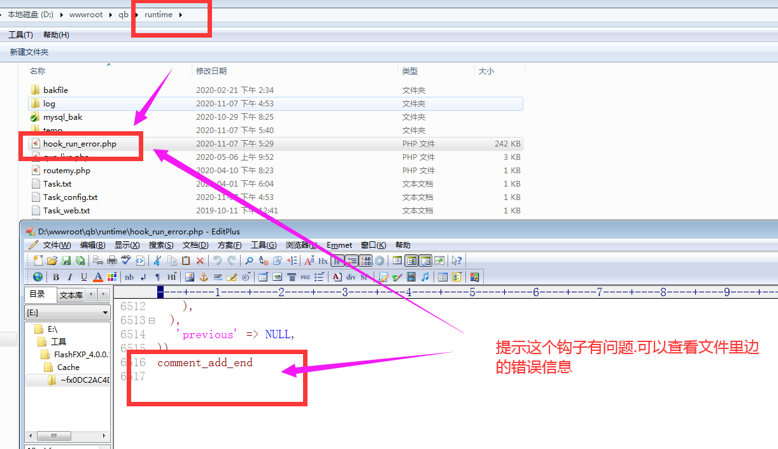
Task: Insert an anchor with the anchor icon
Action: tap(204, 277)
